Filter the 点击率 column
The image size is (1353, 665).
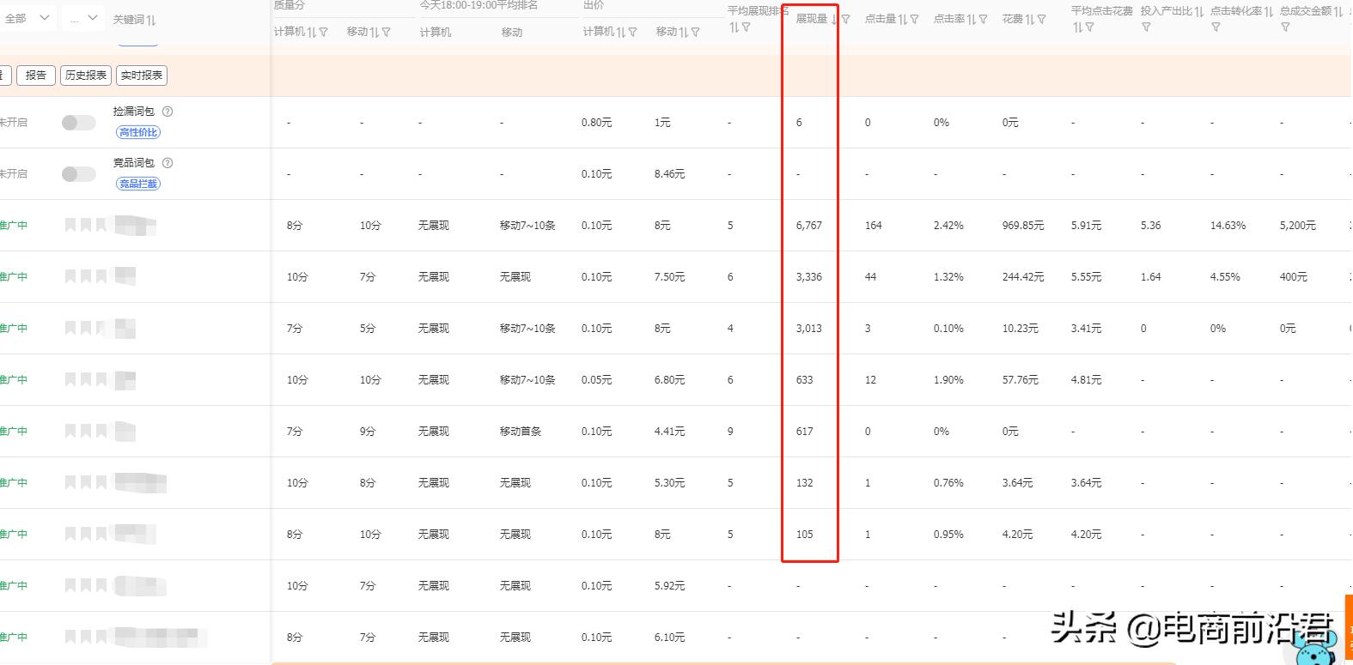(983, 19)
